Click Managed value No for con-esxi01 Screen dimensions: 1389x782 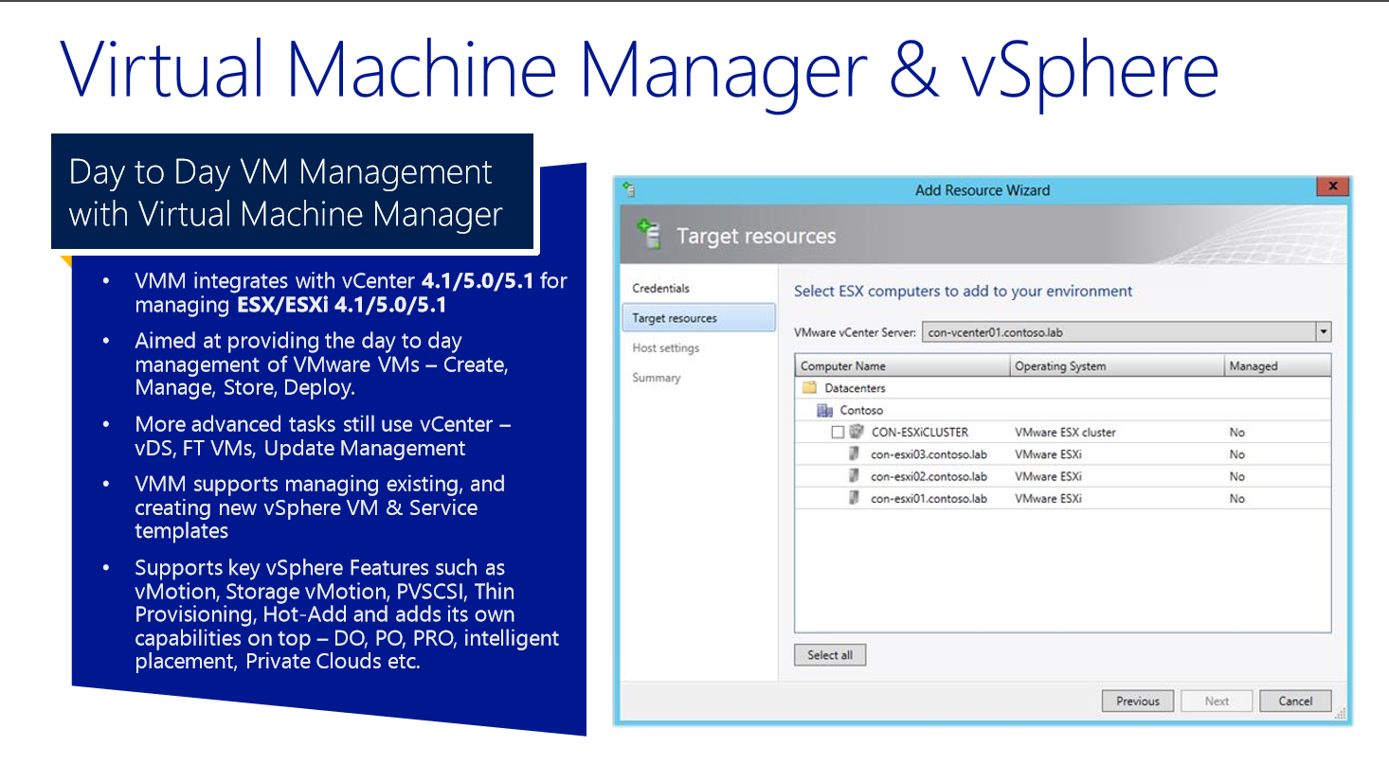1237,498
